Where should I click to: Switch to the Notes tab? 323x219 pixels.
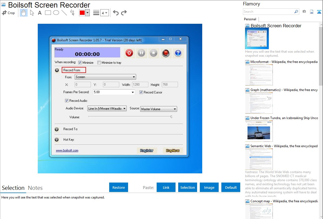point(35,188)
